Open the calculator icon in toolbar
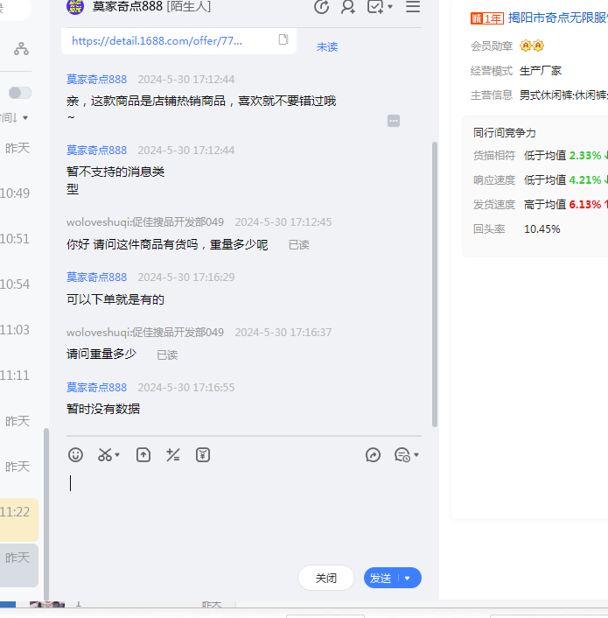The height and width of the screenshot is (618, 608). [x=173, y=455]
